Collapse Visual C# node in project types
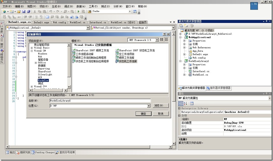The width and height of the screenshot is (273, 161). point(32,51)
